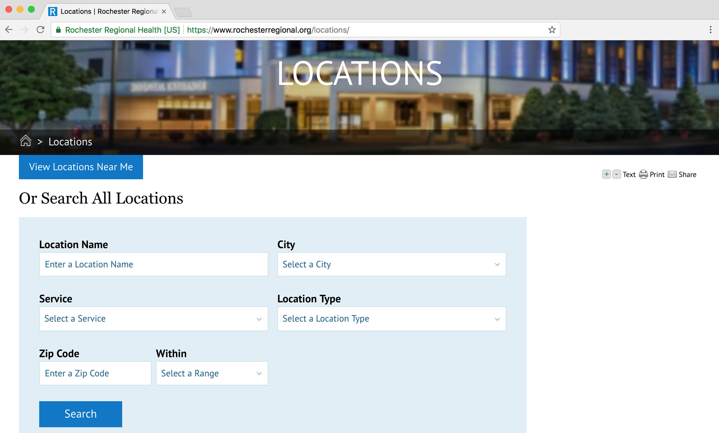This screenshot has width=719, height=433.
Task: Click into the Zip Code field
Action: point(95,373)
